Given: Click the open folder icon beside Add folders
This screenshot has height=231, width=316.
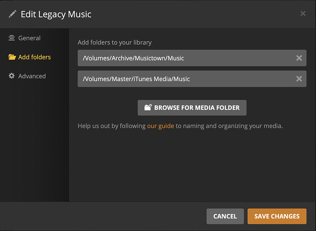Looking at the screenshot, I should [12, 57].
